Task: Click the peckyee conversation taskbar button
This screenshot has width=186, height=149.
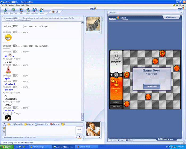Action: tap(64, 147)
